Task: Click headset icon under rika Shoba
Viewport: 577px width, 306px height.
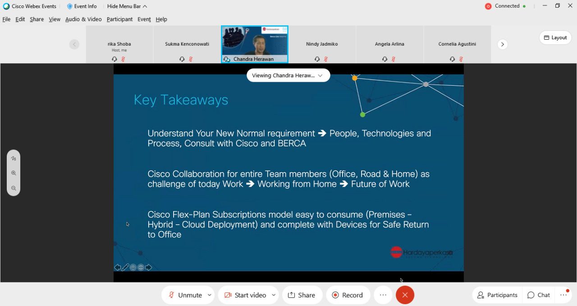Action: pyautogui.click(x=114, y=59)
